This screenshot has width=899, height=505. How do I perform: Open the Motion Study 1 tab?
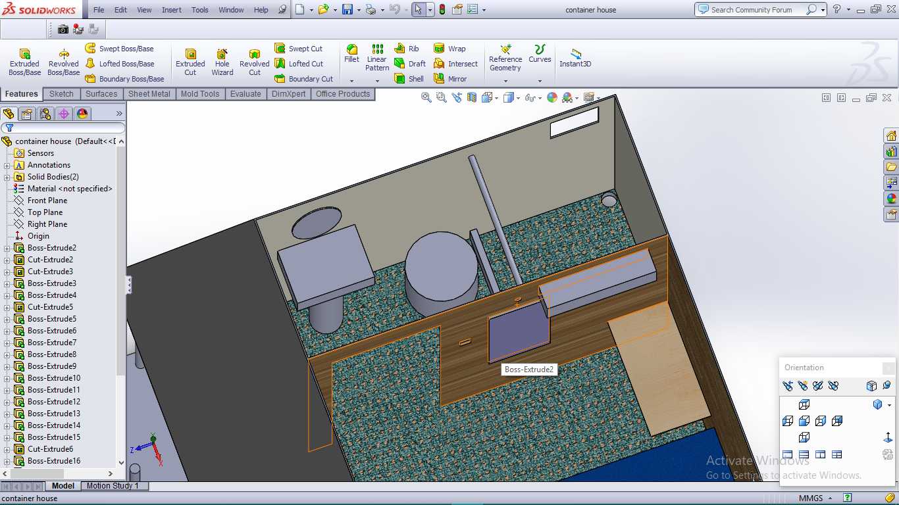click(113, 486)
